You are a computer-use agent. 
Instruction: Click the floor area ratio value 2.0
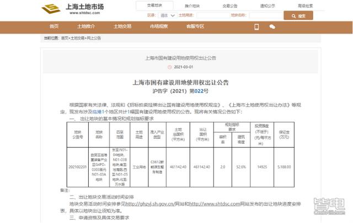(x=223, y=167)
